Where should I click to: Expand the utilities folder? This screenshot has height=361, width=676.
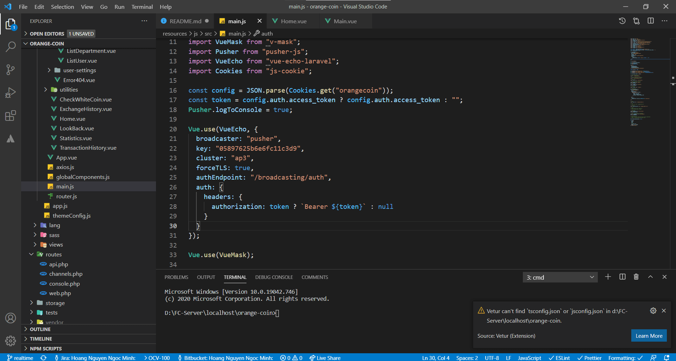69,90
